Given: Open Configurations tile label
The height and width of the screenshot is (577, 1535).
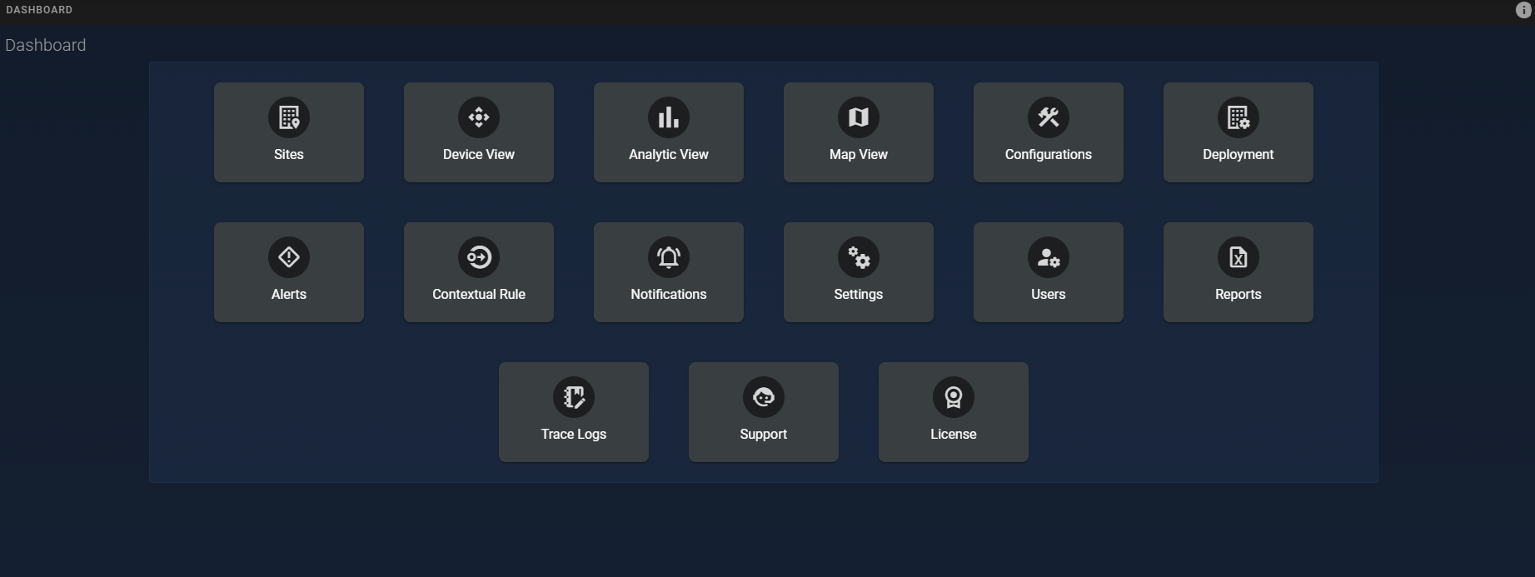Looking at the screenshot, I should [1049, 155].
